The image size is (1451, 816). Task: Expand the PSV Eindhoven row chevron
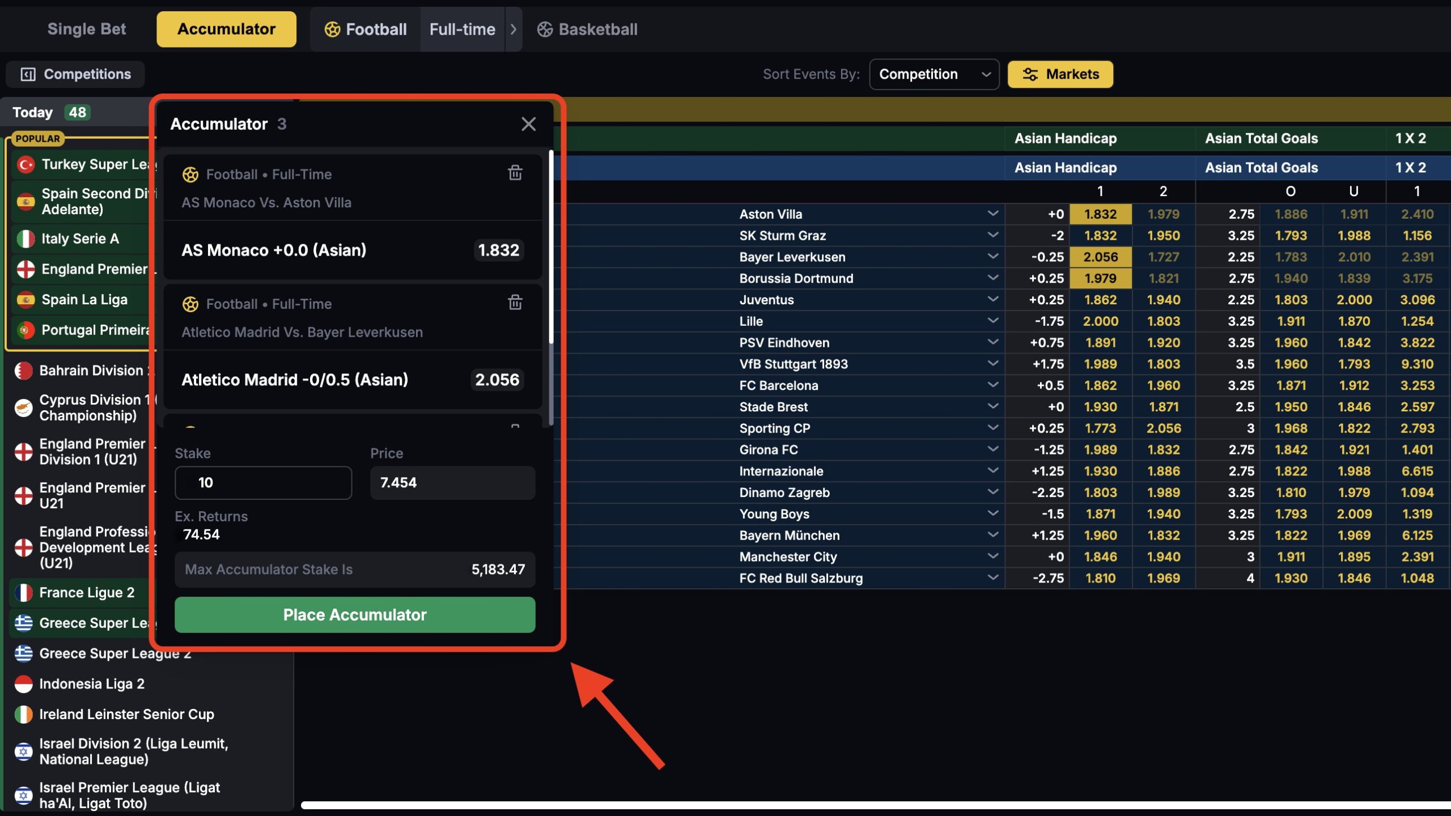tap(992, 342)
